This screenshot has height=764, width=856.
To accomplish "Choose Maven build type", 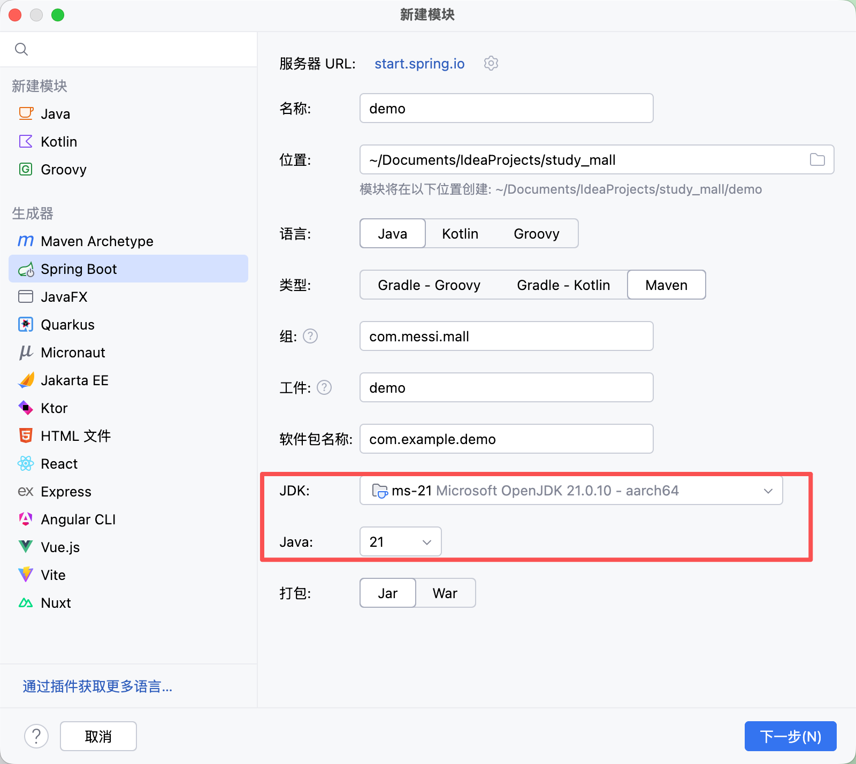I will [667, 285].
